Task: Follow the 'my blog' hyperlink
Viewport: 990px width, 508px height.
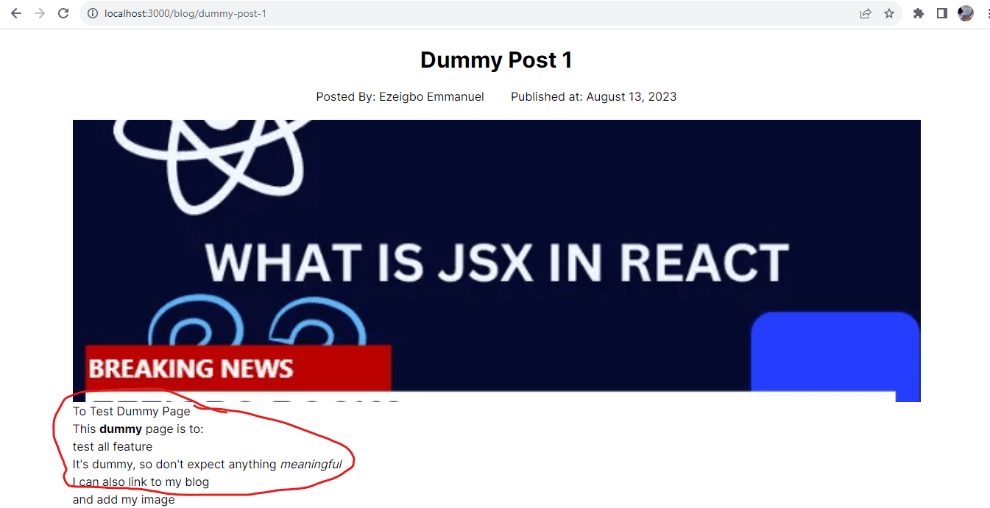Action: pos(187,482)
